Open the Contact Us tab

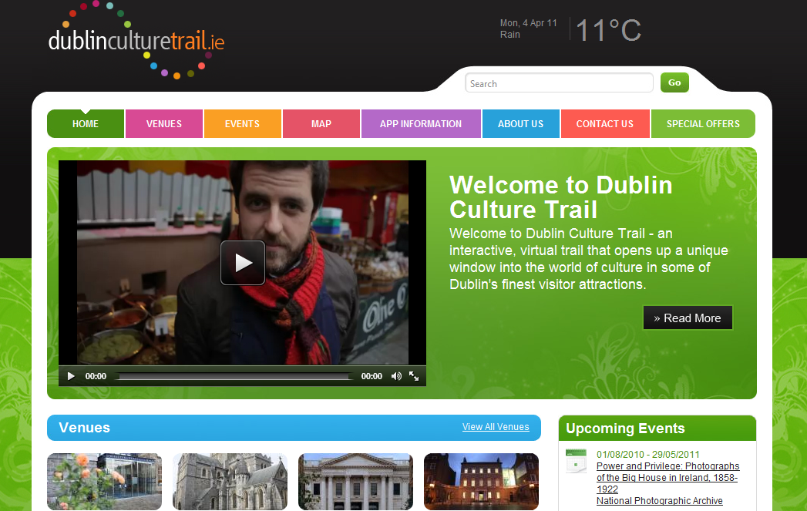tap(605, 124)
